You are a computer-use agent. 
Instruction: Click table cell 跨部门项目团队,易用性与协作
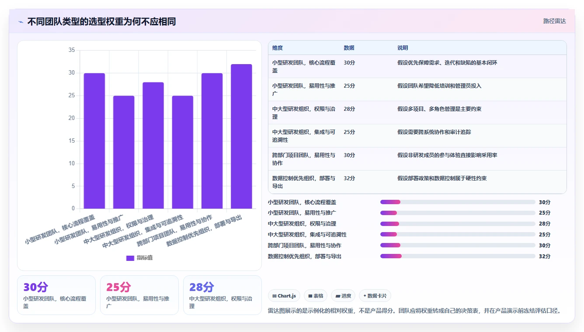(304, 159)
